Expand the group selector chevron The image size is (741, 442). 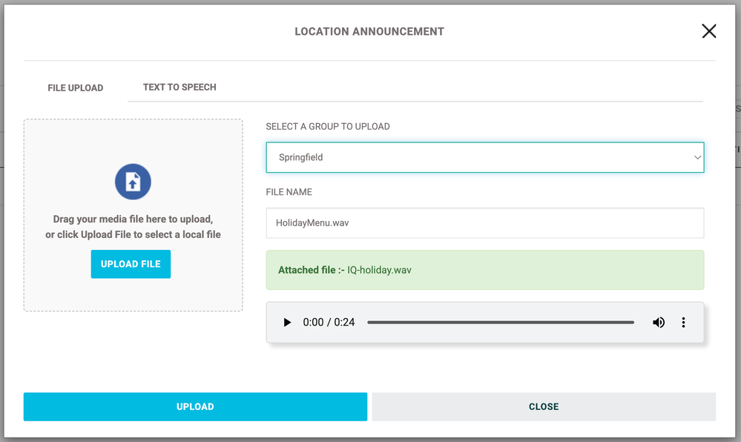point(697,157)
